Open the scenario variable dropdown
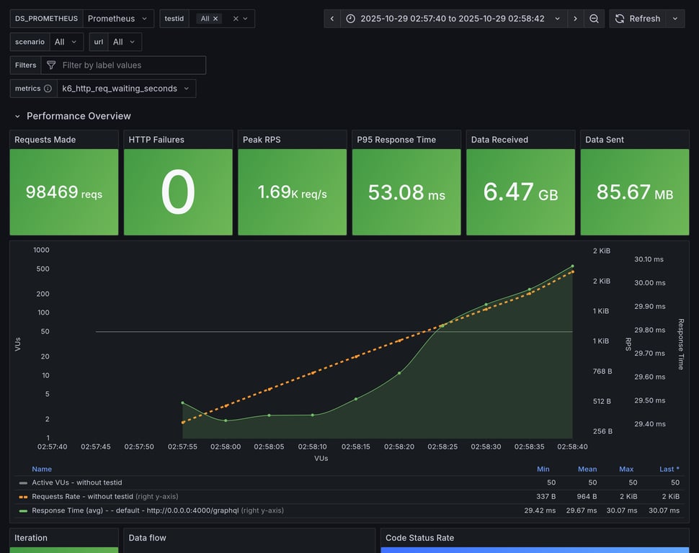 pos(66,42)
